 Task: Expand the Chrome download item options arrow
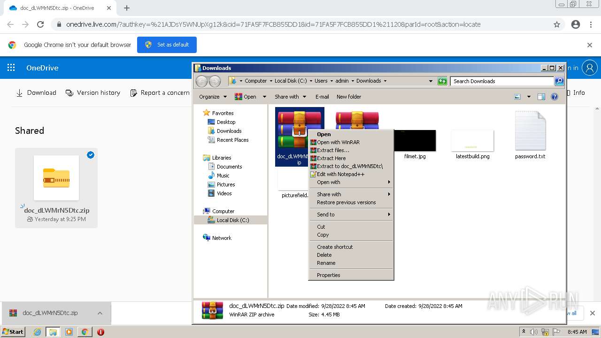pos(100,313)
